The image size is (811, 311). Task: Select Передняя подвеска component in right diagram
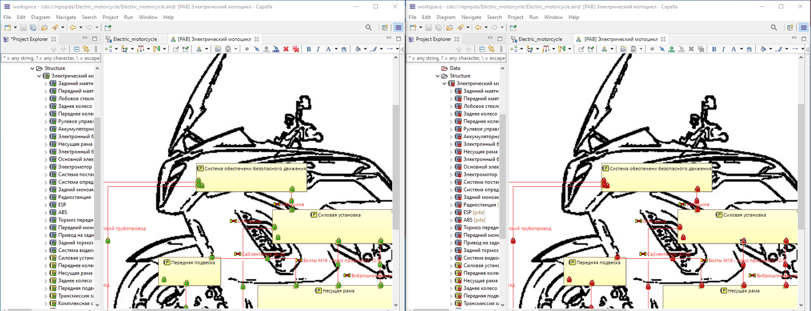coord(595,272)
